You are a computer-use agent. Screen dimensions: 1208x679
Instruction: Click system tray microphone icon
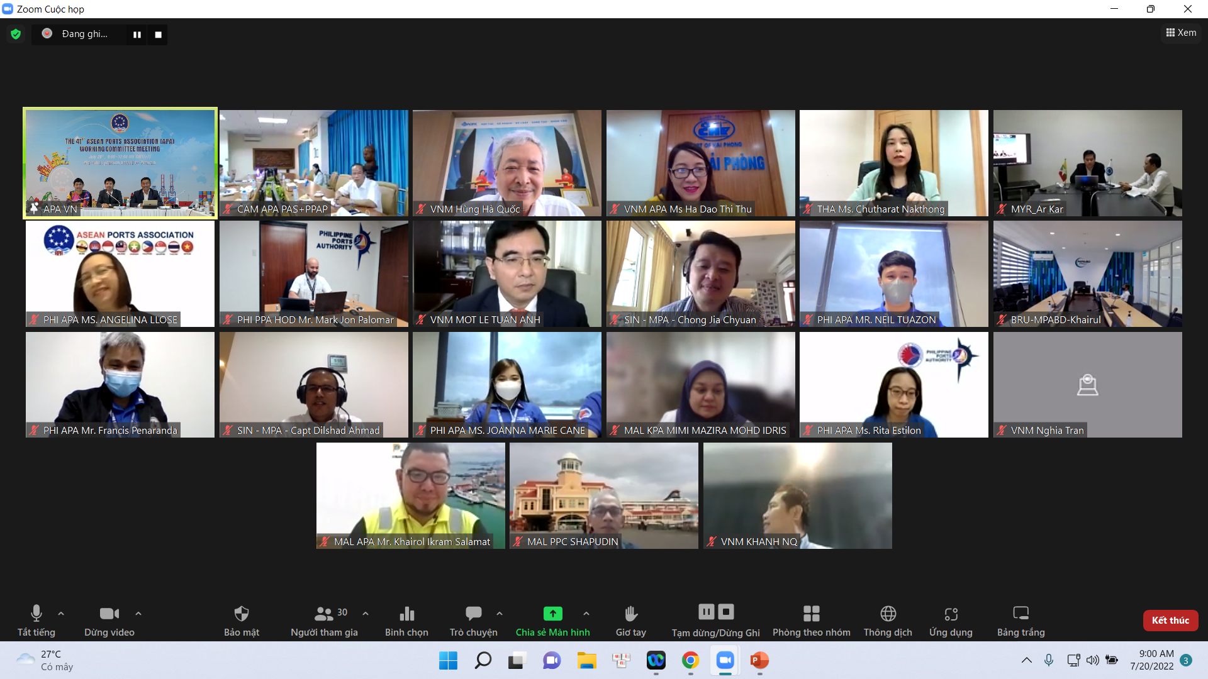pos(1049,660)
